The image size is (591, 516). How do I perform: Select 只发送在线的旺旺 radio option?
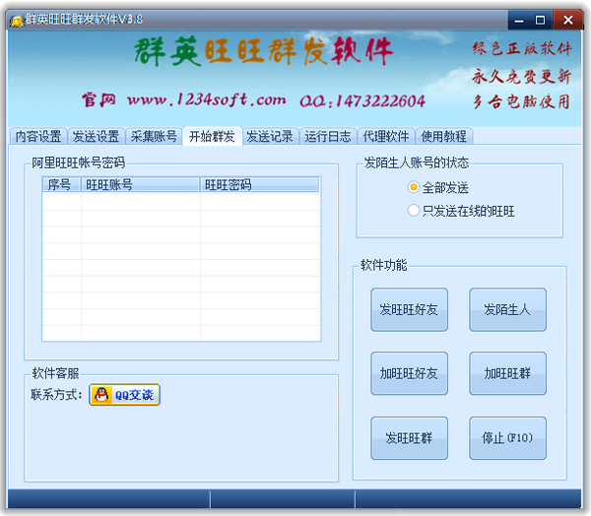tap(414, 211)
